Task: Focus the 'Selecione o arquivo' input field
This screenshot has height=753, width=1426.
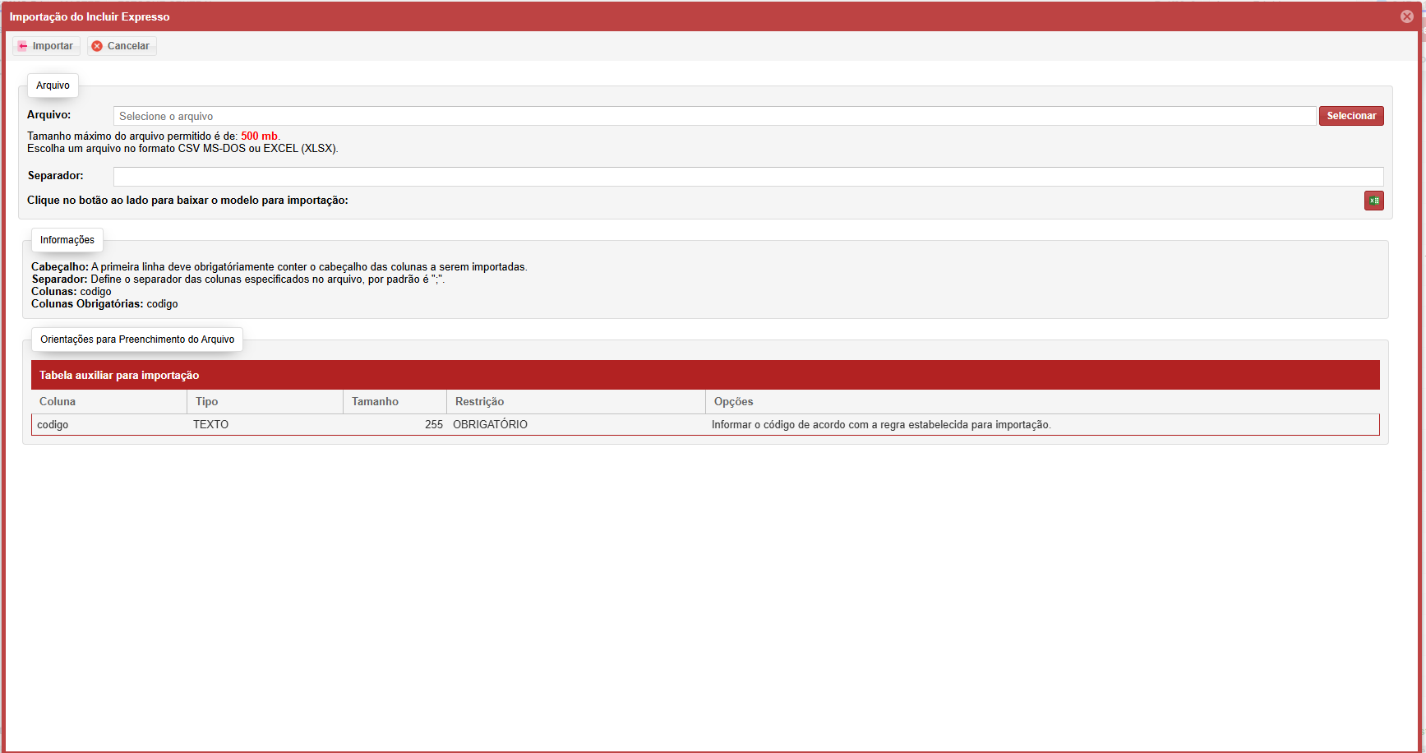Action: pyautogui.click(x=713, y=116)
